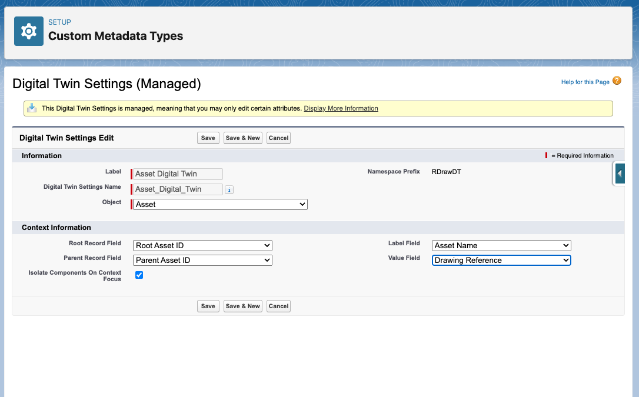The width and height of the screenshot is (639, 397).
Task: Click the info icon beside Digital Twin Settings Name
Action: pyautogui.click(x=229, y=189)
